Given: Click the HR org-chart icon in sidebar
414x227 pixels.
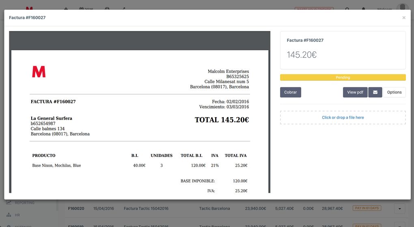Looking at the screenshot, I should point(9,215).
